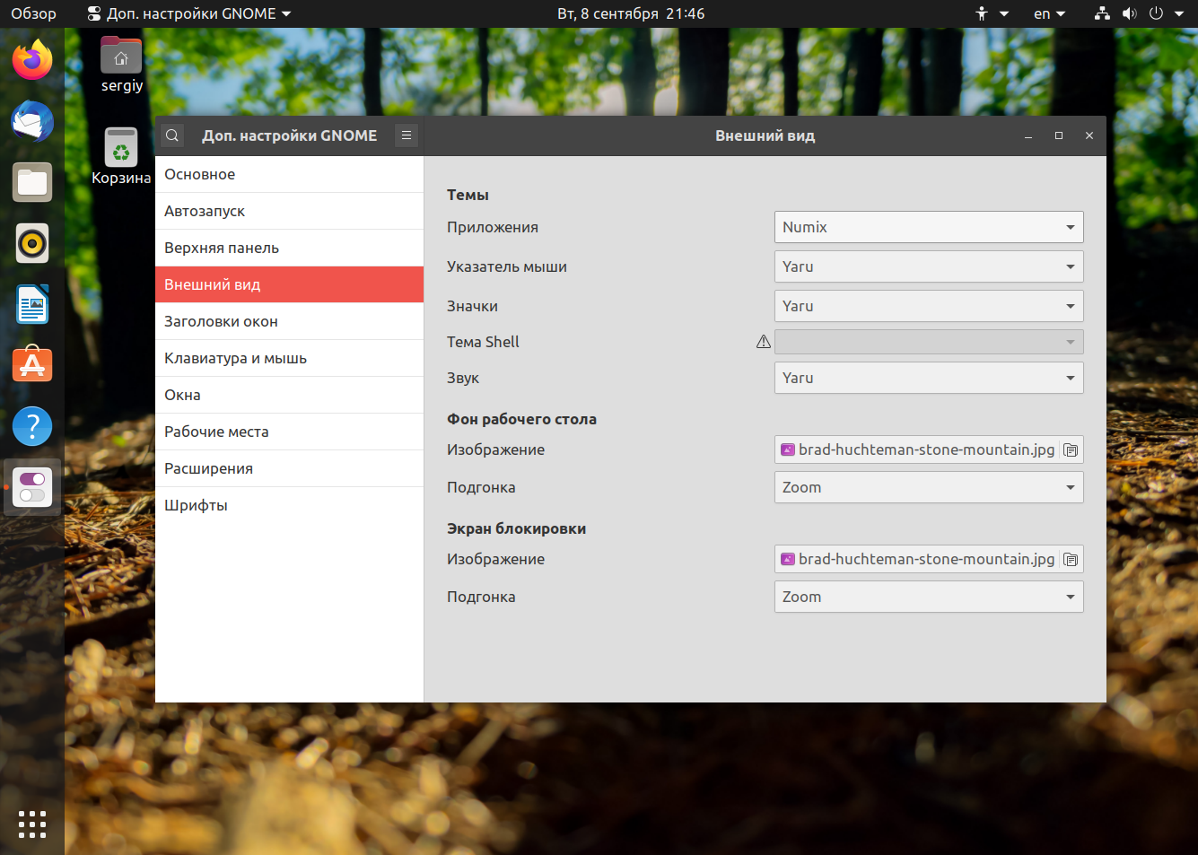Open Ubuntu Software from the dock
This screenshot has width=1198, height=855.
click(x=32, y=365)
